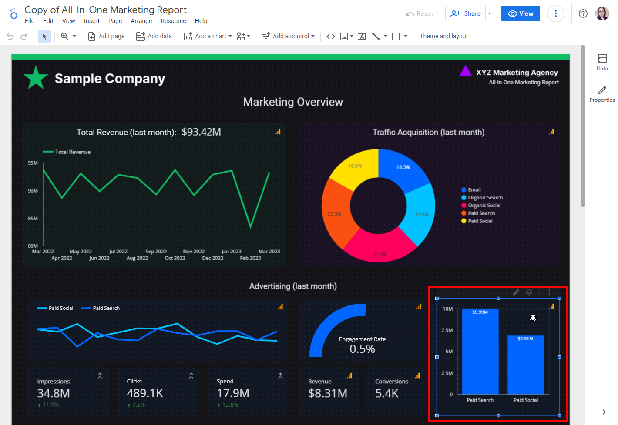Open the Insert menu
Viewport: 618px width, 425px height.
pyautogui.click(x=92, y=20)
